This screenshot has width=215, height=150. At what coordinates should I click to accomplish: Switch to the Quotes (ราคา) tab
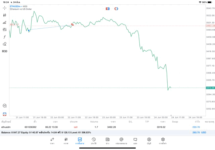point(52,141)
